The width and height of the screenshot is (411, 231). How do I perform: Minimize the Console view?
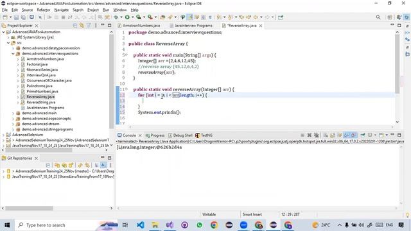[392, 135]
